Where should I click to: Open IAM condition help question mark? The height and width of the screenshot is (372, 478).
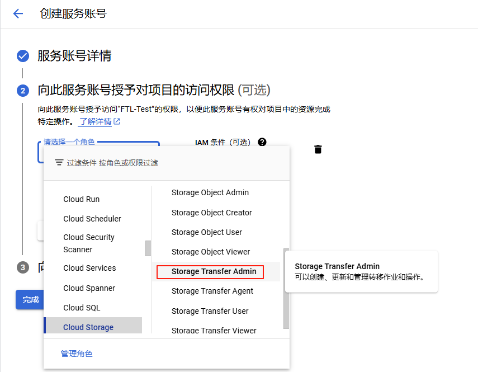(x=262, y=142)
